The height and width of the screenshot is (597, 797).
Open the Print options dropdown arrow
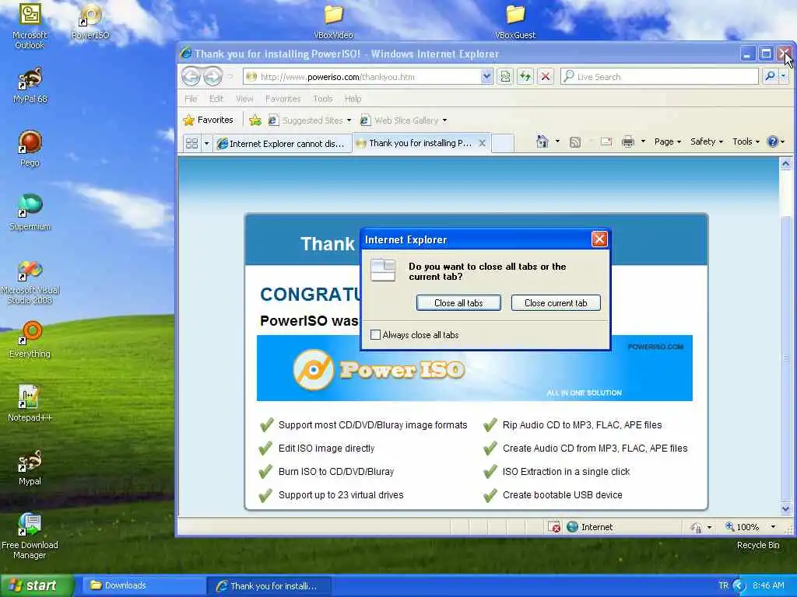643,141
